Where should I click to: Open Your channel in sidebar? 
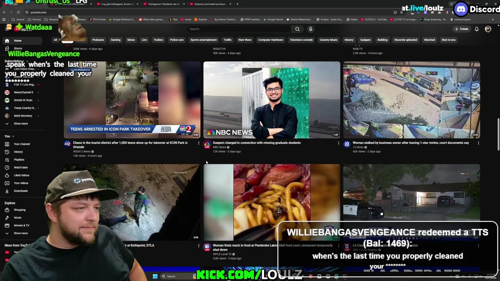pyautogui.click(x=21, y=144)
